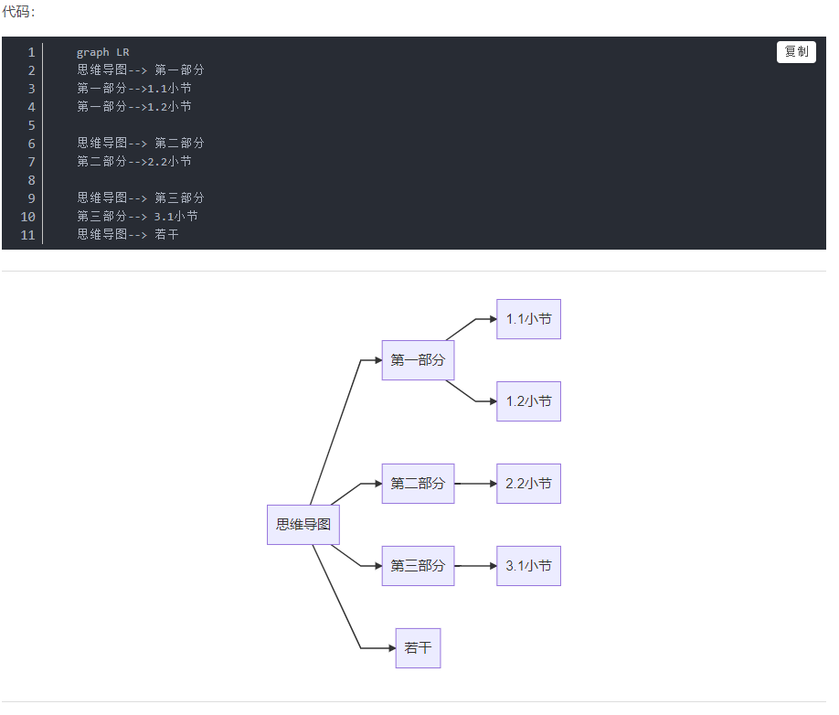Click the 2.2小节 diagram node
The width and height of the screenshot is (839, 715).
tap(528, 484)
